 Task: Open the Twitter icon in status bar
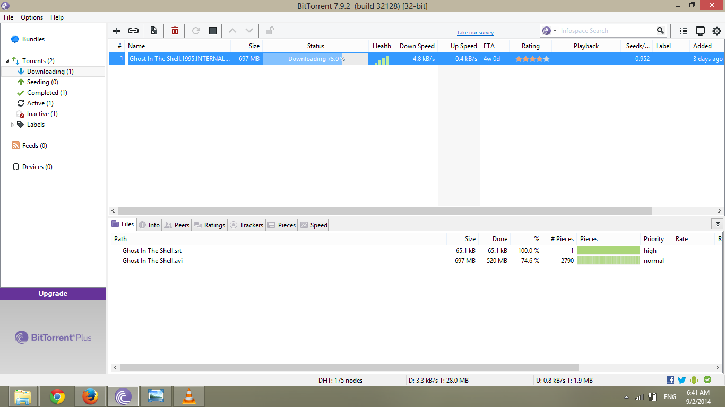(682, 380)
